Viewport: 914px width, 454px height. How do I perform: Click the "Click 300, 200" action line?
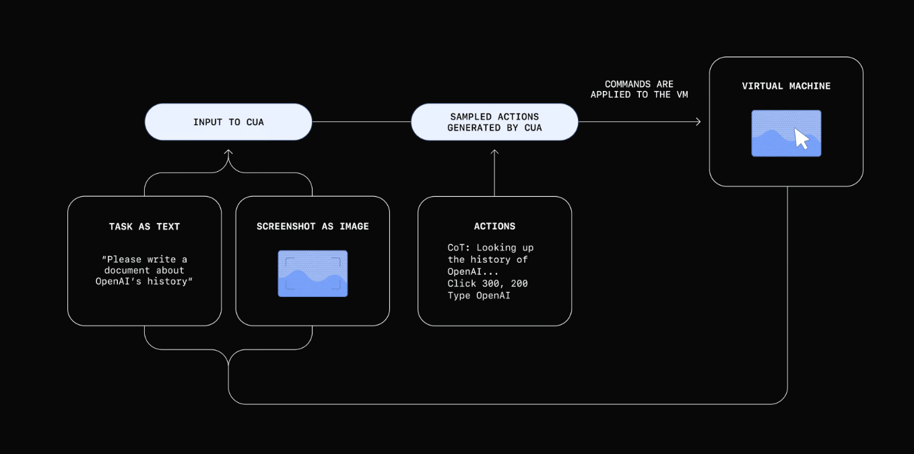pyautogui.click(x=488, y=284)
